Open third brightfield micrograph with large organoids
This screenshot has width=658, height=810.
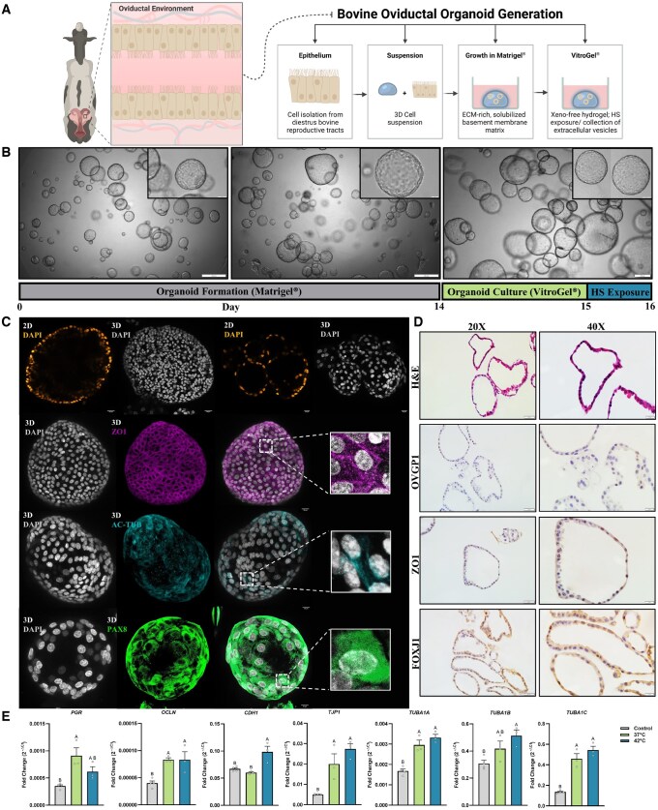[548, 213]
